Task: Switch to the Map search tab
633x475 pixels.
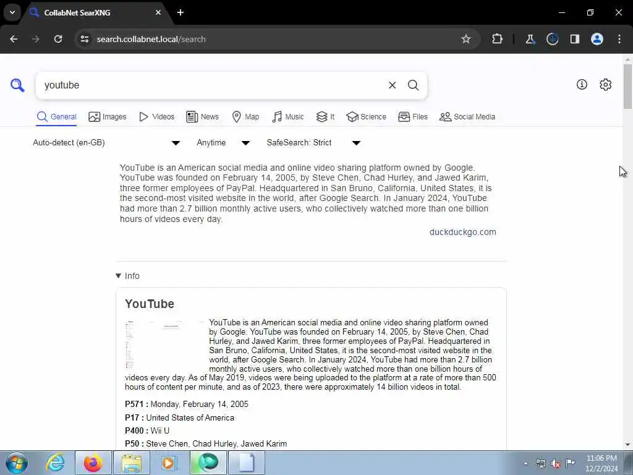Action: tap(245, 117)
